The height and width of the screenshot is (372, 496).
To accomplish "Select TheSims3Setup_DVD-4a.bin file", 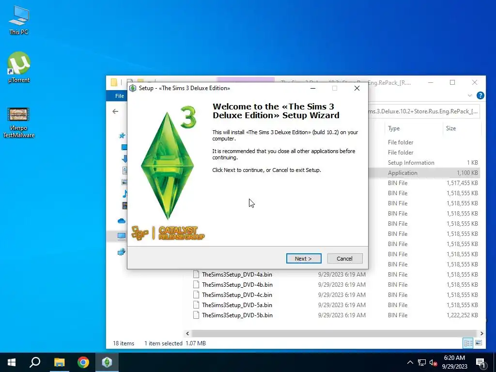I will point(237,275).
